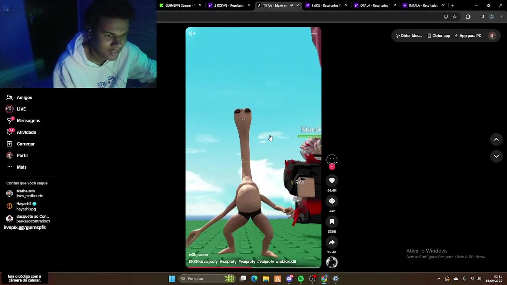Image resolution: width=507 pixels, height=285 pixels.
Task: Bookmark the video via the save icon
Action: [332, 222]
